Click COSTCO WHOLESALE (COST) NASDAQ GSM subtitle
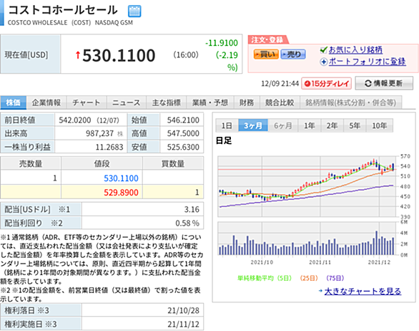This screenshot has width=419, height=331. [x=70, y=23]
